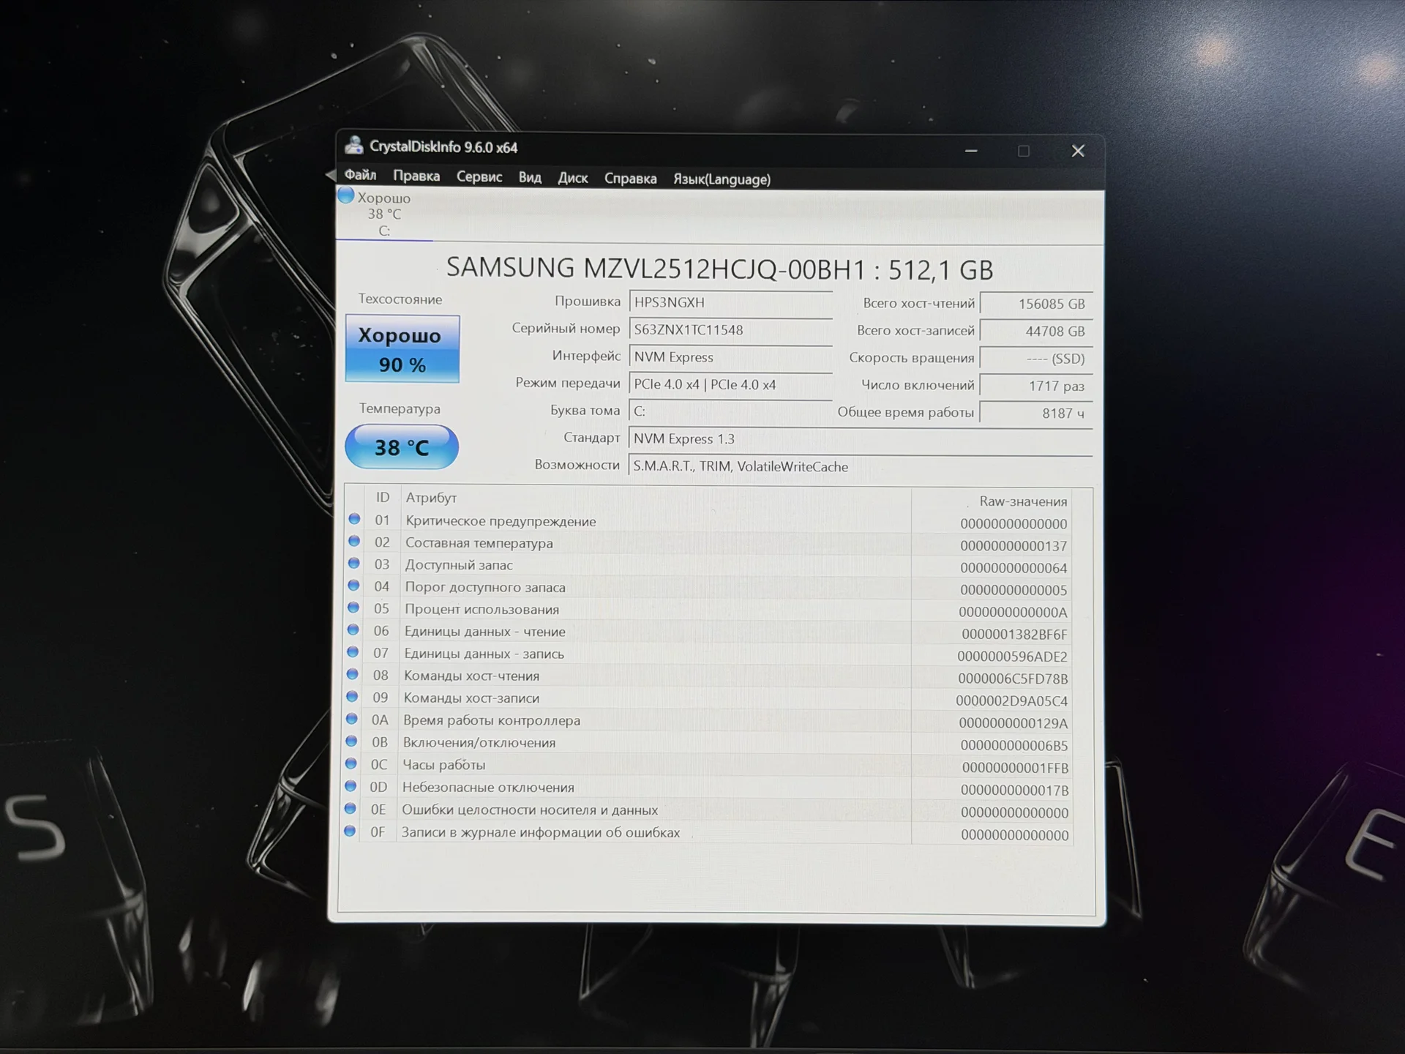Click the CrystalDiskInfo app icon in title bar

pos(354,145)
